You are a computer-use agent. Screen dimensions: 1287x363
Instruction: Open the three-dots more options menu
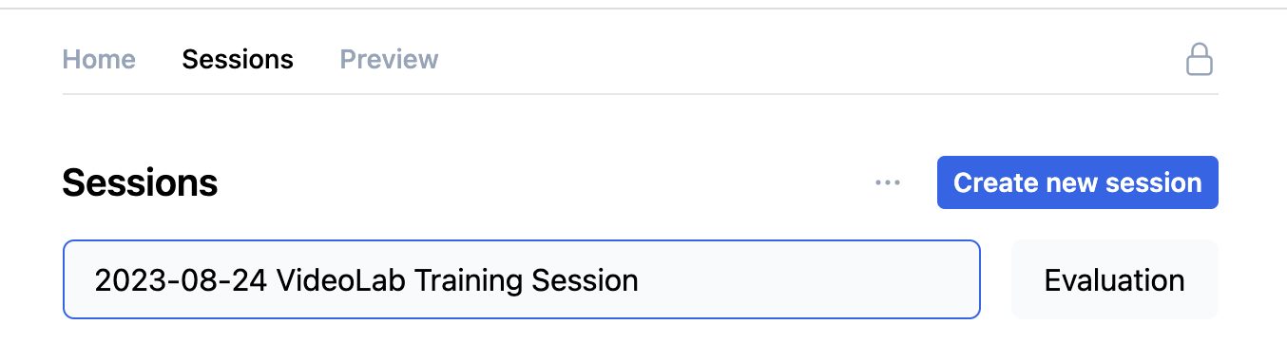click(888, 182)
